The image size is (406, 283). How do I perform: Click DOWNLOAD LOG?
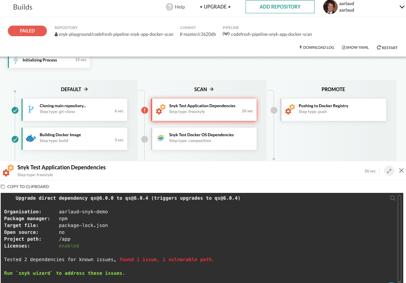click(x=317, y=47)
